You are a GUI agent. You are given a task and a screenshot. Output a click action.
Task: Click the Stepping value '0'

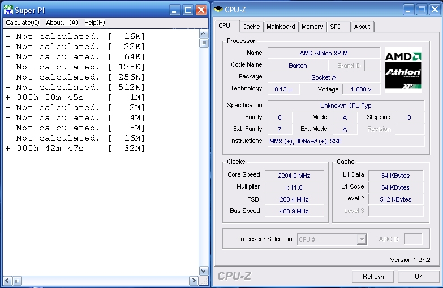click(x=410, y=117)
